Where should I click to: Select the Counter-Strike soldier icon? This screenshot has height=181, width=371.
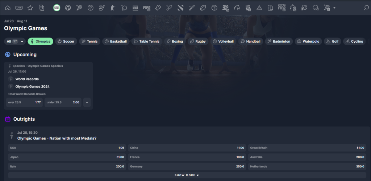(x=113, y=8)
